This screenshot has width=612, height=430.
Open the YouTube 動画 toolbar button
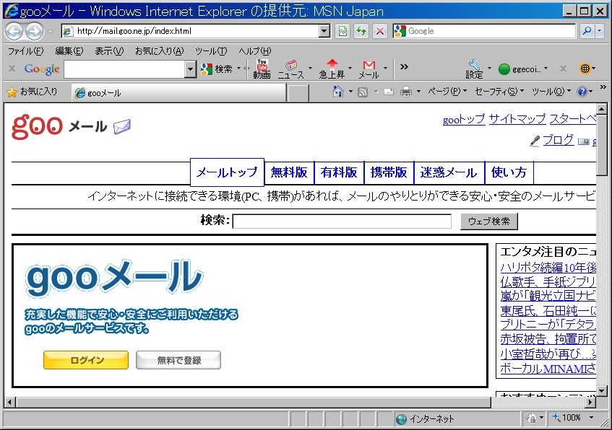point(262,69)
